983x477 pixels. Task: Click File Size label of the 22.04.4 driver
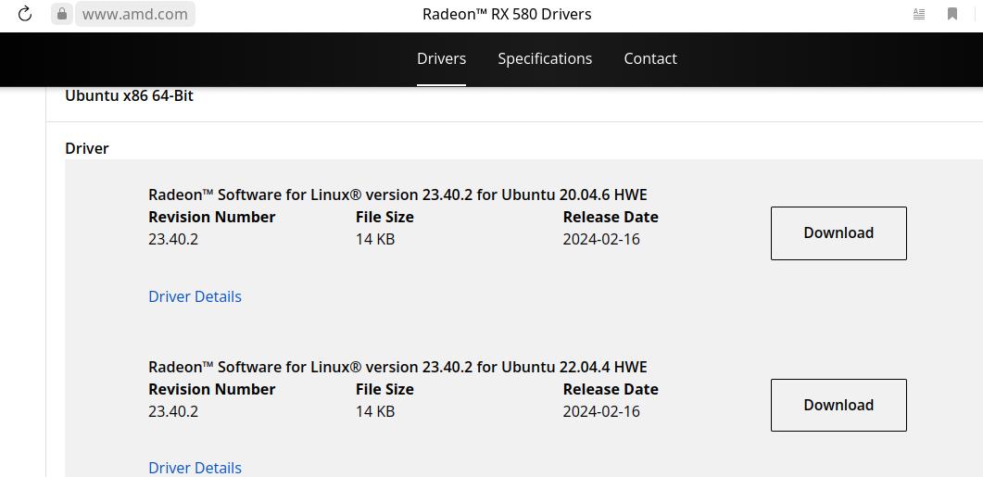384,389
